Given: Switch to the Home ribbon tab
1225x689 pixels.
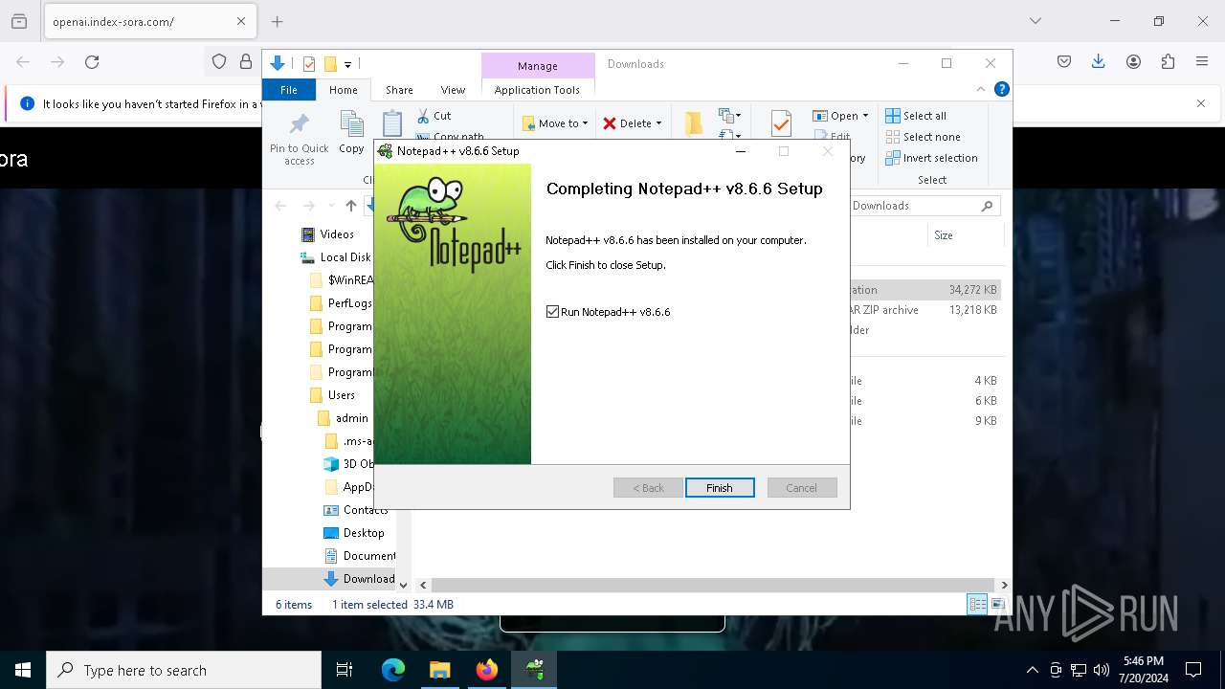Looking at the screenshot, I should click(344, 90).
